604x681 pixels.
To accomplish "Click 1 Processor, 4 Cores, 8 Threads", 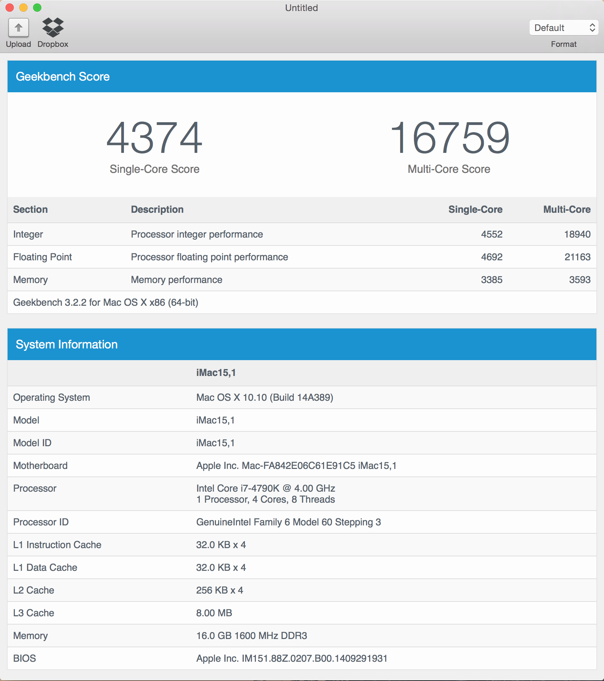I will (x=265, y=500).
